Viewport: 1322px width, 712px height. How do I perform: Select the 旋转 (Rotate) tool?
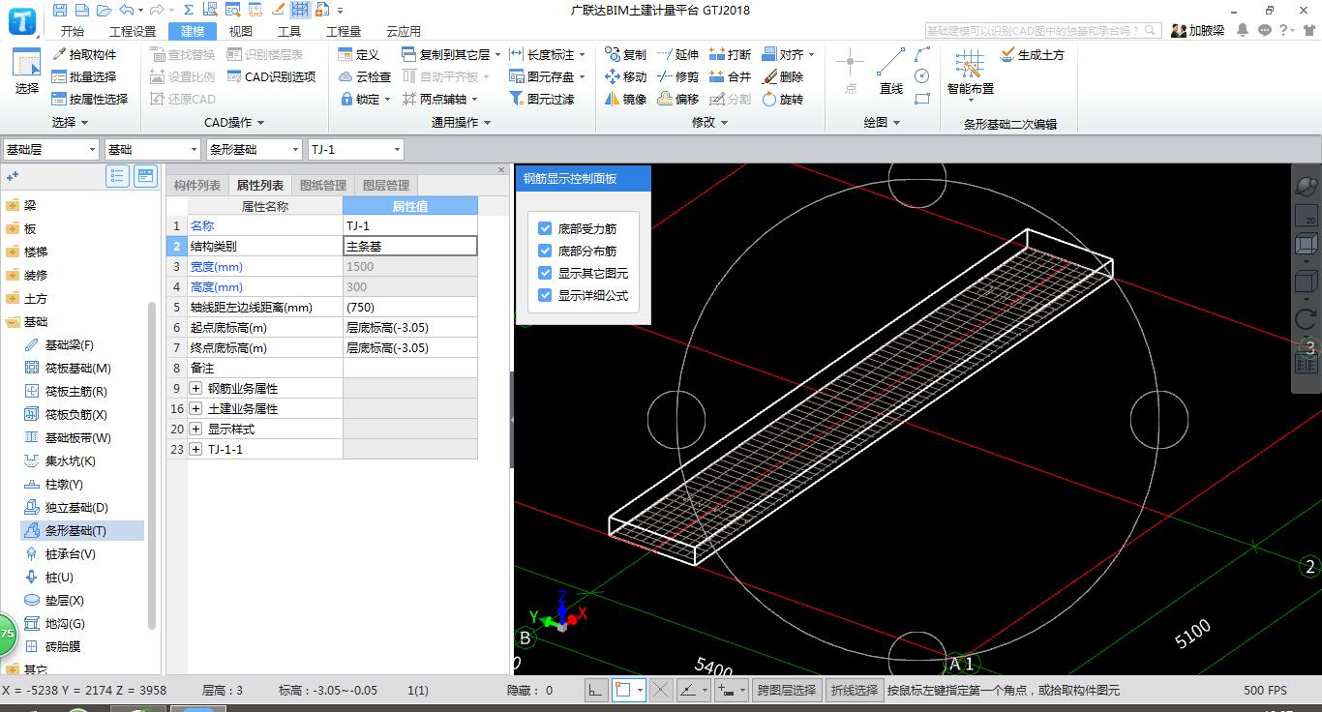tap(782, 100)
